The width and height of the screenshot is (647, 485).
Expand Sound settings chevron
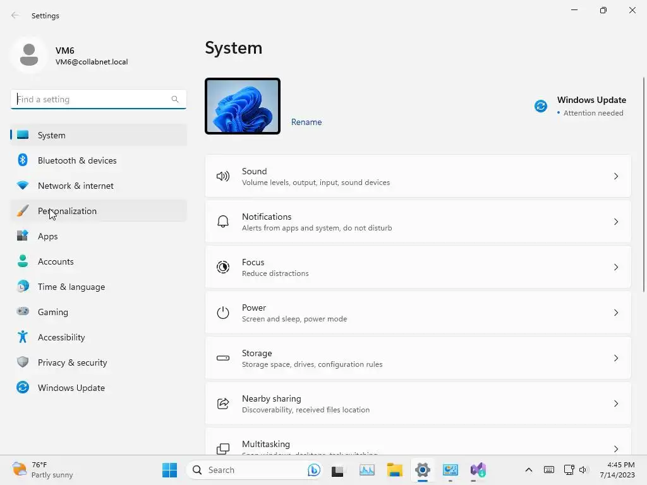615,177
